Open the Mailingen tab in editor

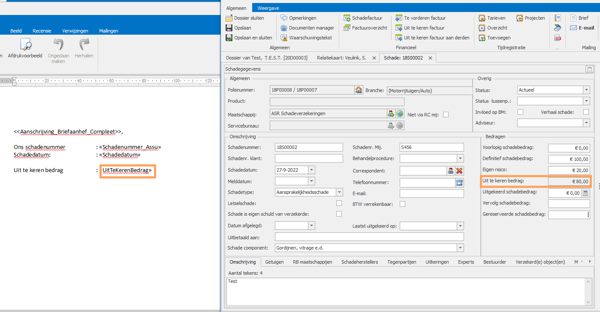pos(109,31)
